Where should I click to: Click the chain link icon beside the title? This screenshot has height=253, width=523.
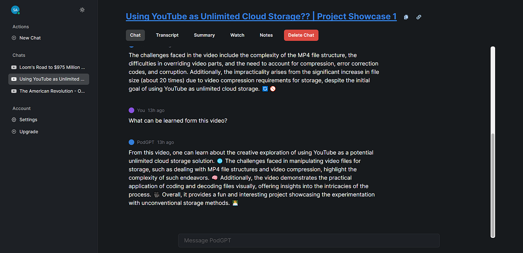pyautogui.click(x=419, y=17)
